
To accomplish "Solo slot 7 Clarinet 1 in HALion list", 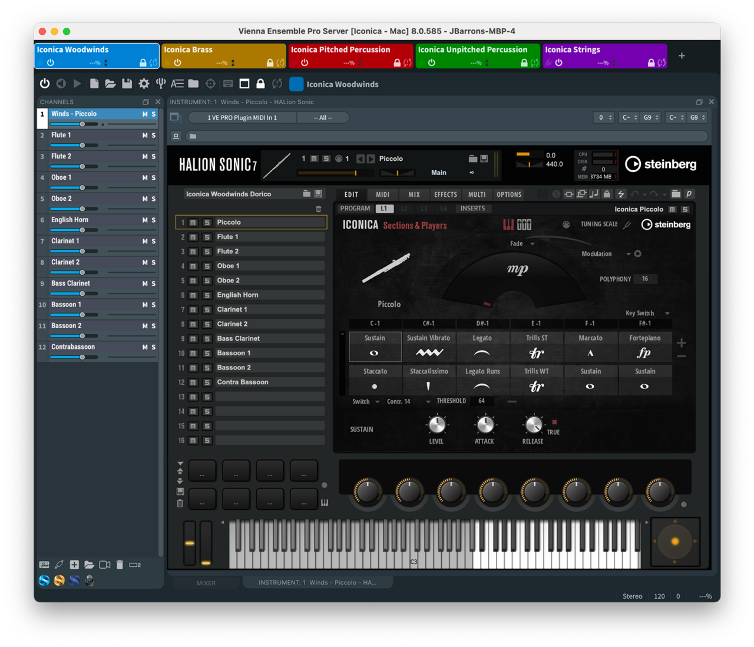I will click(x=207, y=310).
